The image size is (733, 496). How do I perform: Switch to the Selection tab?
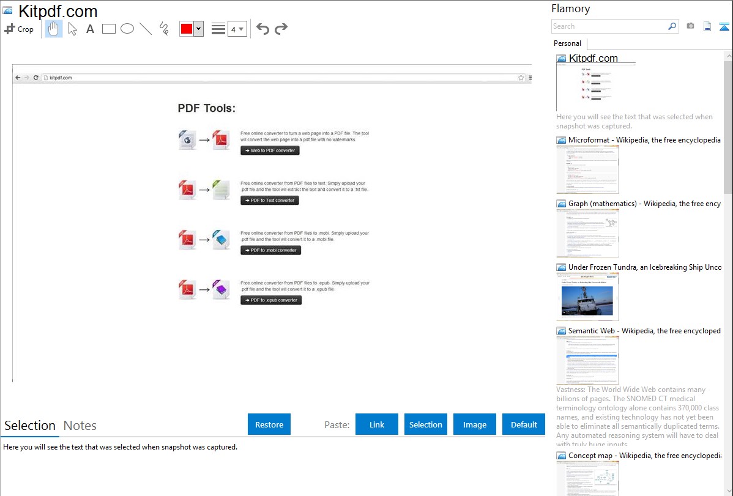tap(30, 426)
